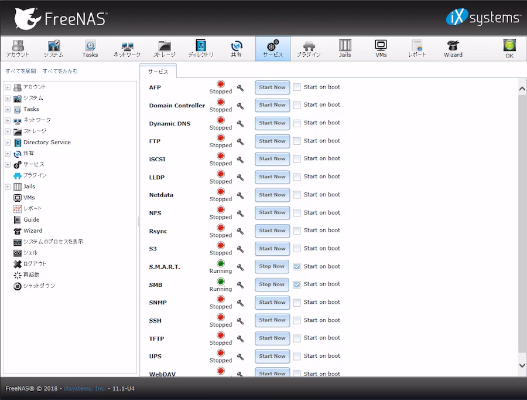Expand the Jails tree node

[x=8, y=187]
